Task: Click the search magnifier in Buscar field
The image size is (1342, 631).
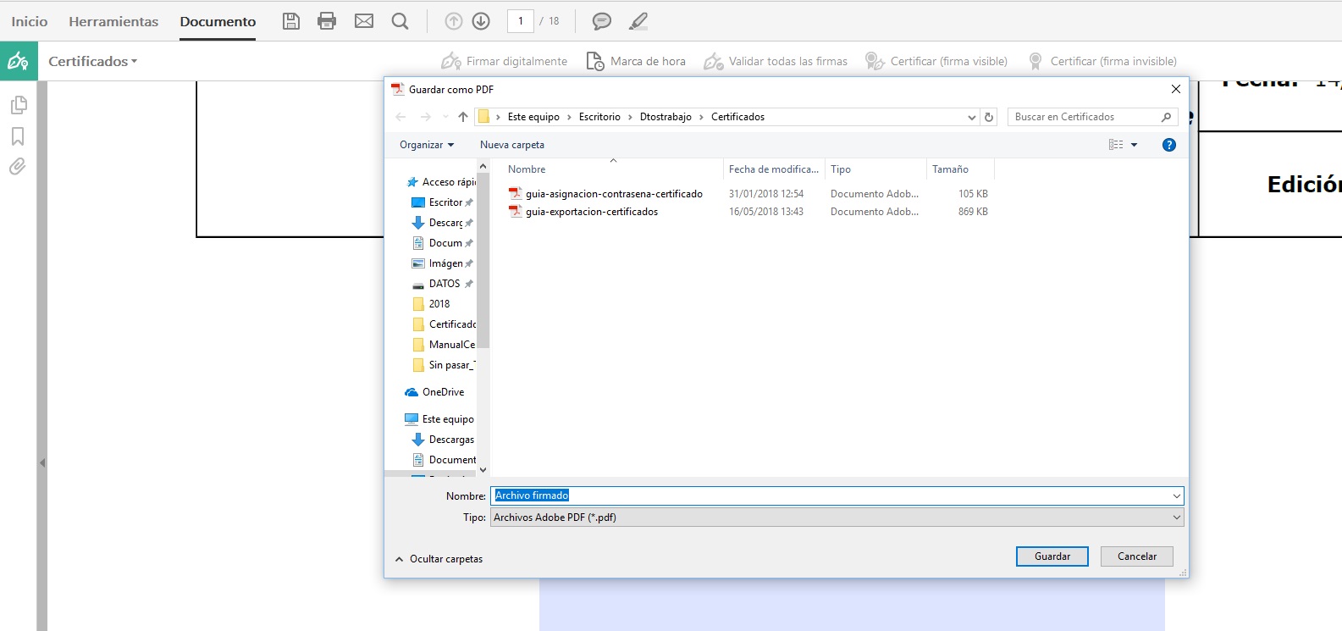Action: pyautogui.click(x=1167, y=117)
